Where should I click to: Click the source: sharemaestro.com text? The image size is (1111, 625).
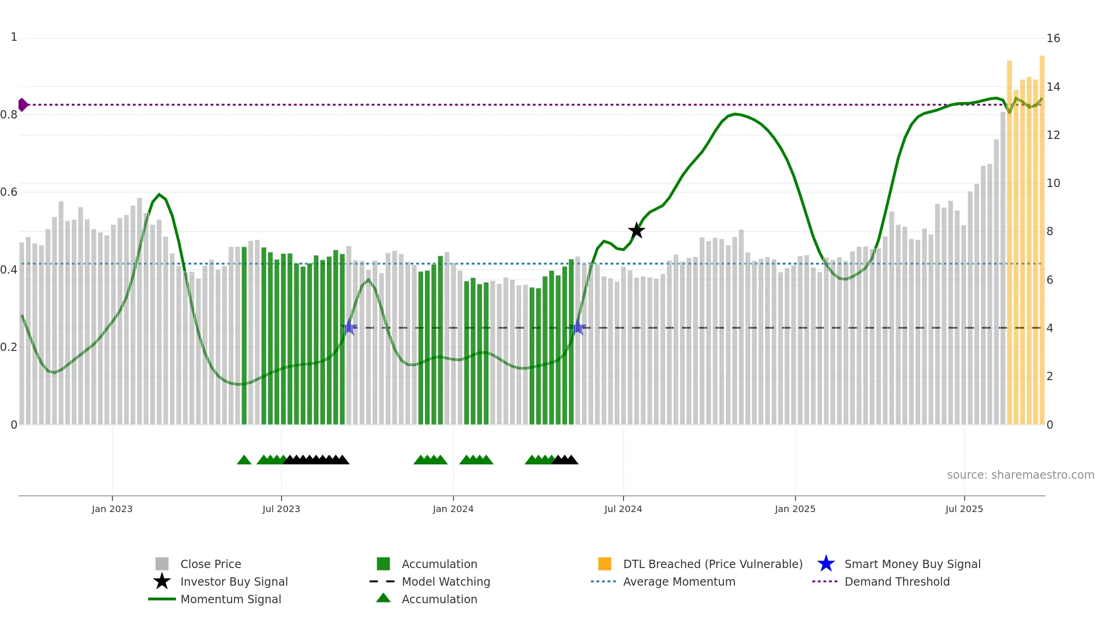click(x=1021, y=475)
